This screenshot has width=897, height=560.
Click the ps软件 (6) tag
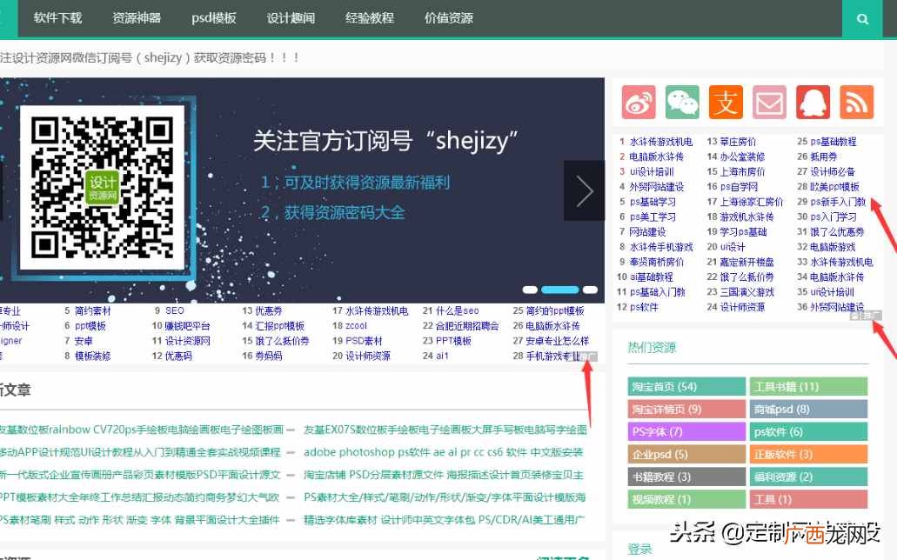808,431
